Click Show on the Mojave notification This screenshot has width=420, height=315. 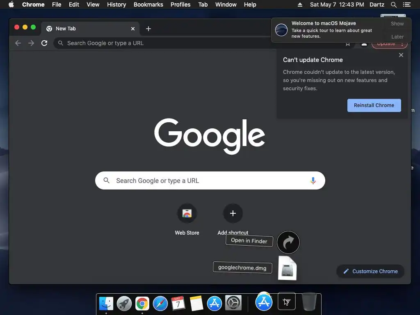[397, 23]
